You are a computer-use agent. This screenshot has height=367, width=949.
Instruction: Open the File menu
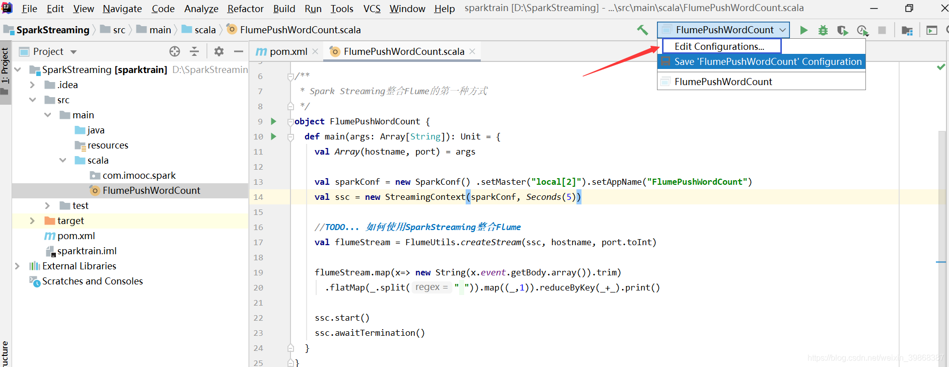(x=29, y=9)
